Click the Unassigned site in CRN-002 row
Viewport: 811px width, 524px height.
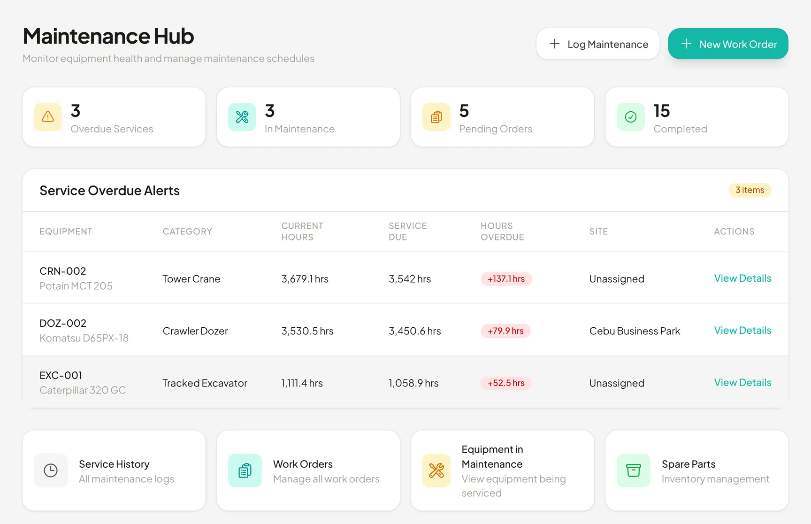tap(617, 279)
